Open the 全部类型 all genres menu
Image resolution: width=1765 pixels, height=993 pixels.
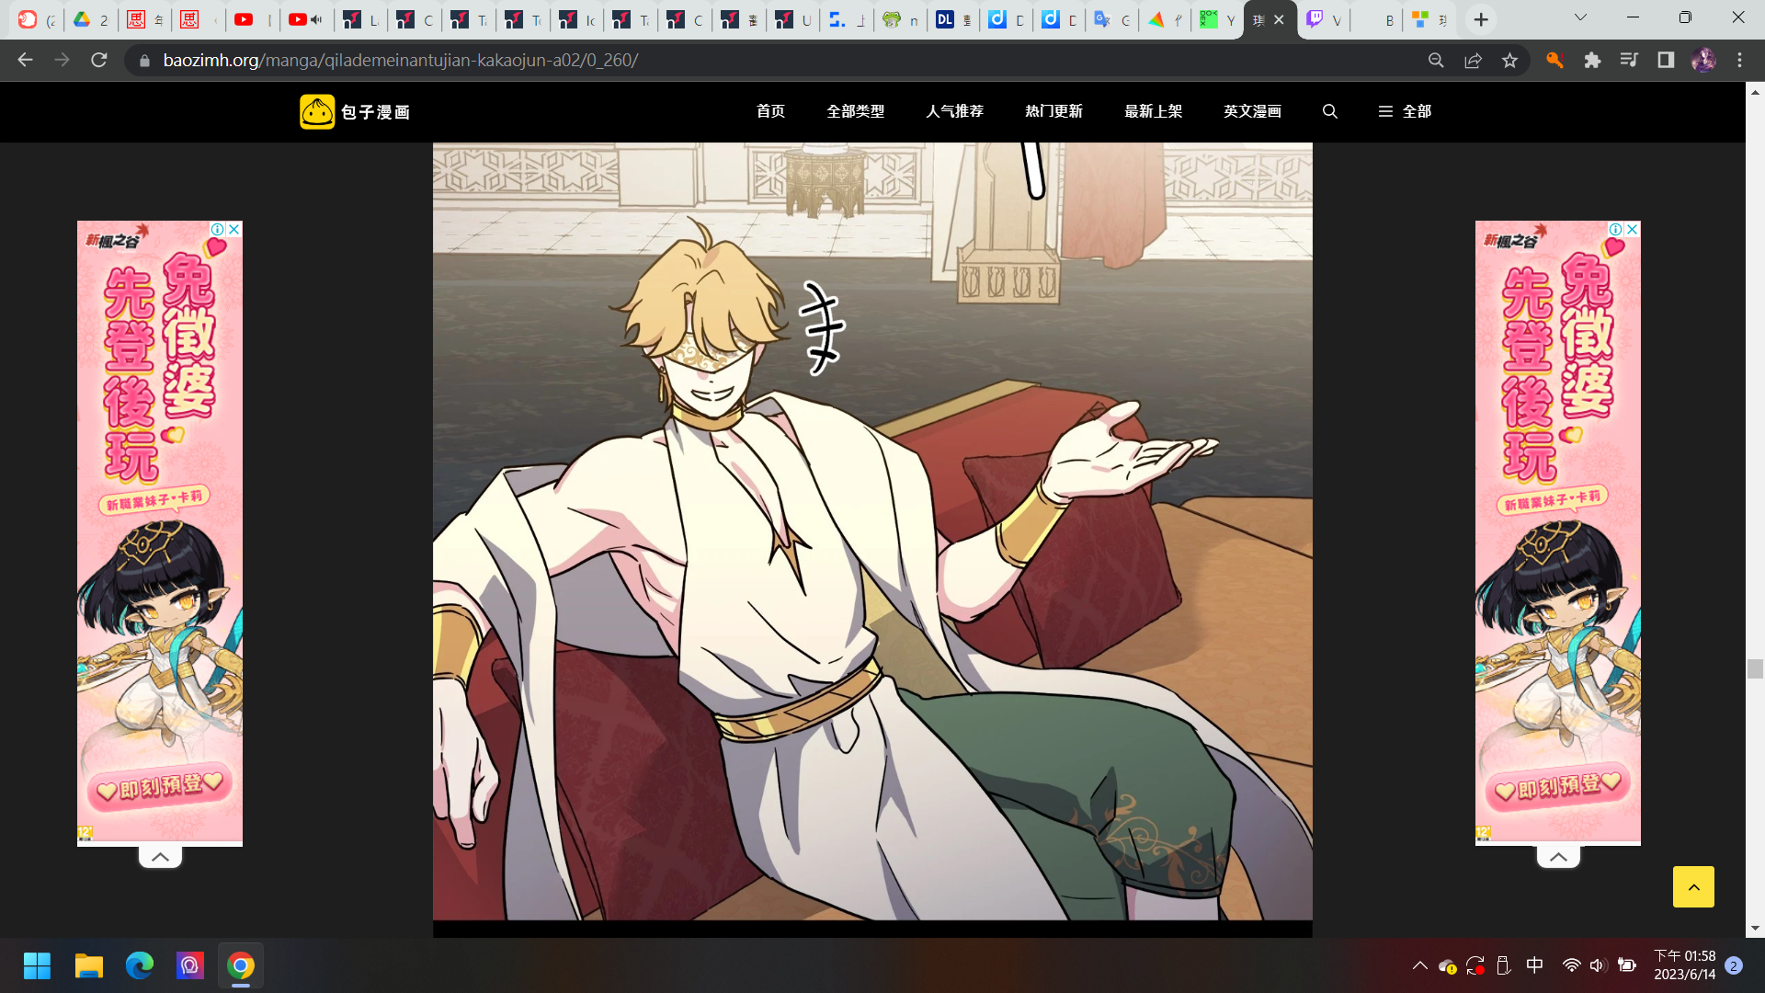coord(855,111)
